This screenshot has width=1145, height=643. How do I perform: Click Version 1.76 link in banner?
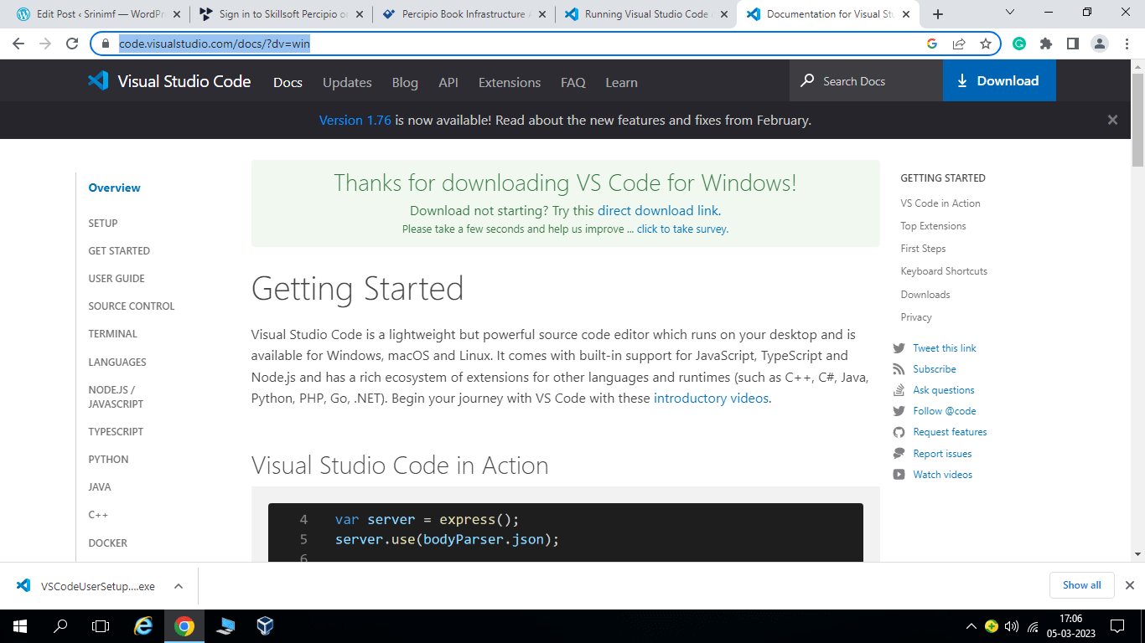click(x=355, y=121)
